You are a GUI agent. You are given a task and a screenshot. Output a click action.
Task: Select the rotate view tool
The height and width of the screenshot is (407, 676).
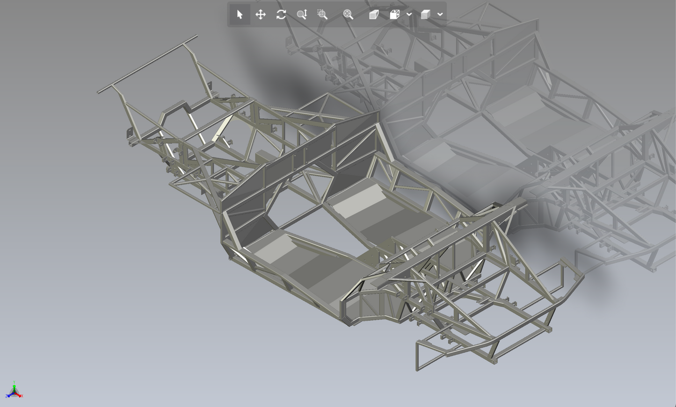[x=281, y=14]
